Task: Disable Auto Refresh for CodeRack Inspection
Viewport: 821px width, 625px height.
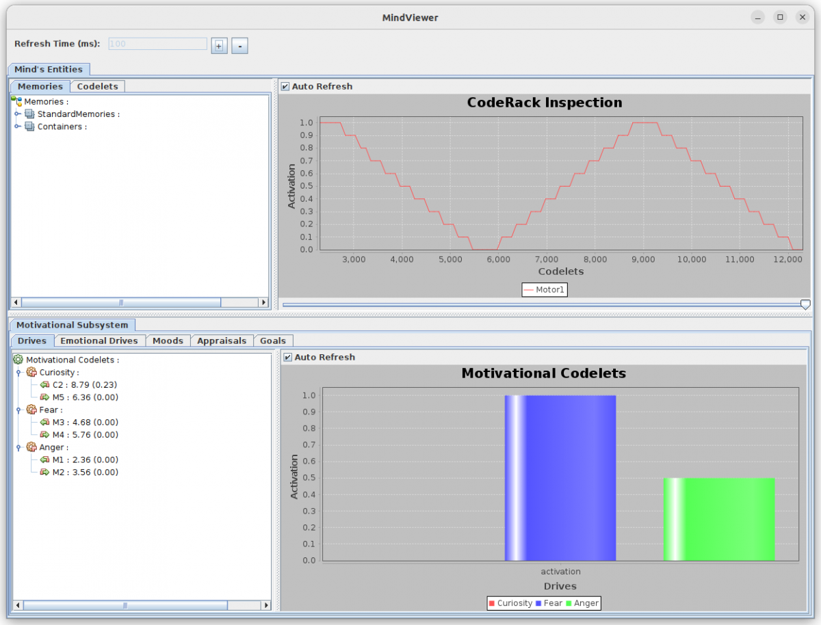Action: click(285, 87)
